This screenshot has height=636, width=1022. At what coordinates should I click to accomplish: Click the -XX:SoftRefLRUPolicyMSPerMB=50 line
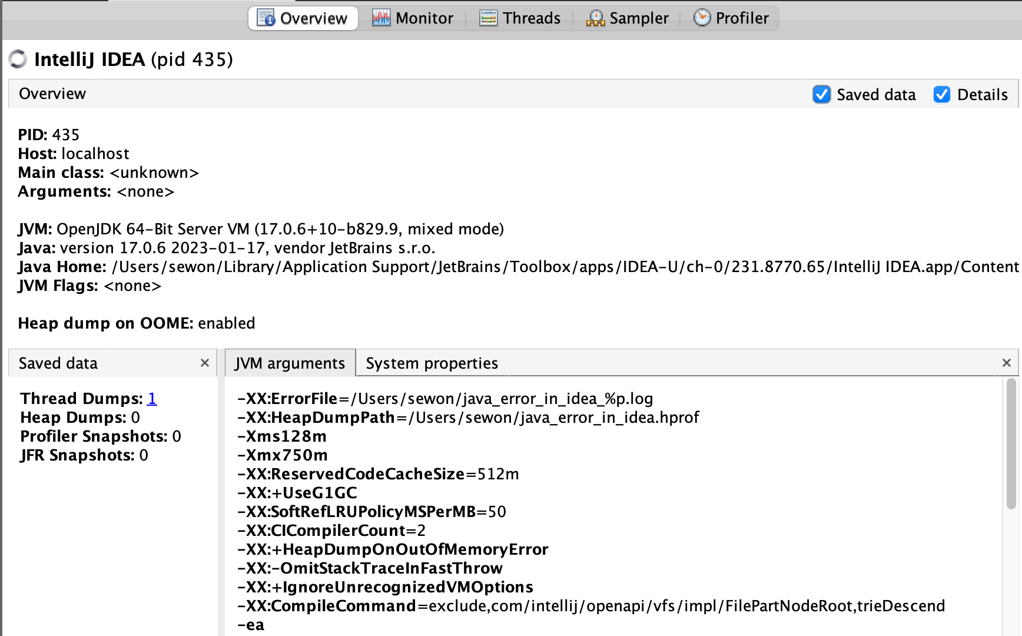(371, 512)
